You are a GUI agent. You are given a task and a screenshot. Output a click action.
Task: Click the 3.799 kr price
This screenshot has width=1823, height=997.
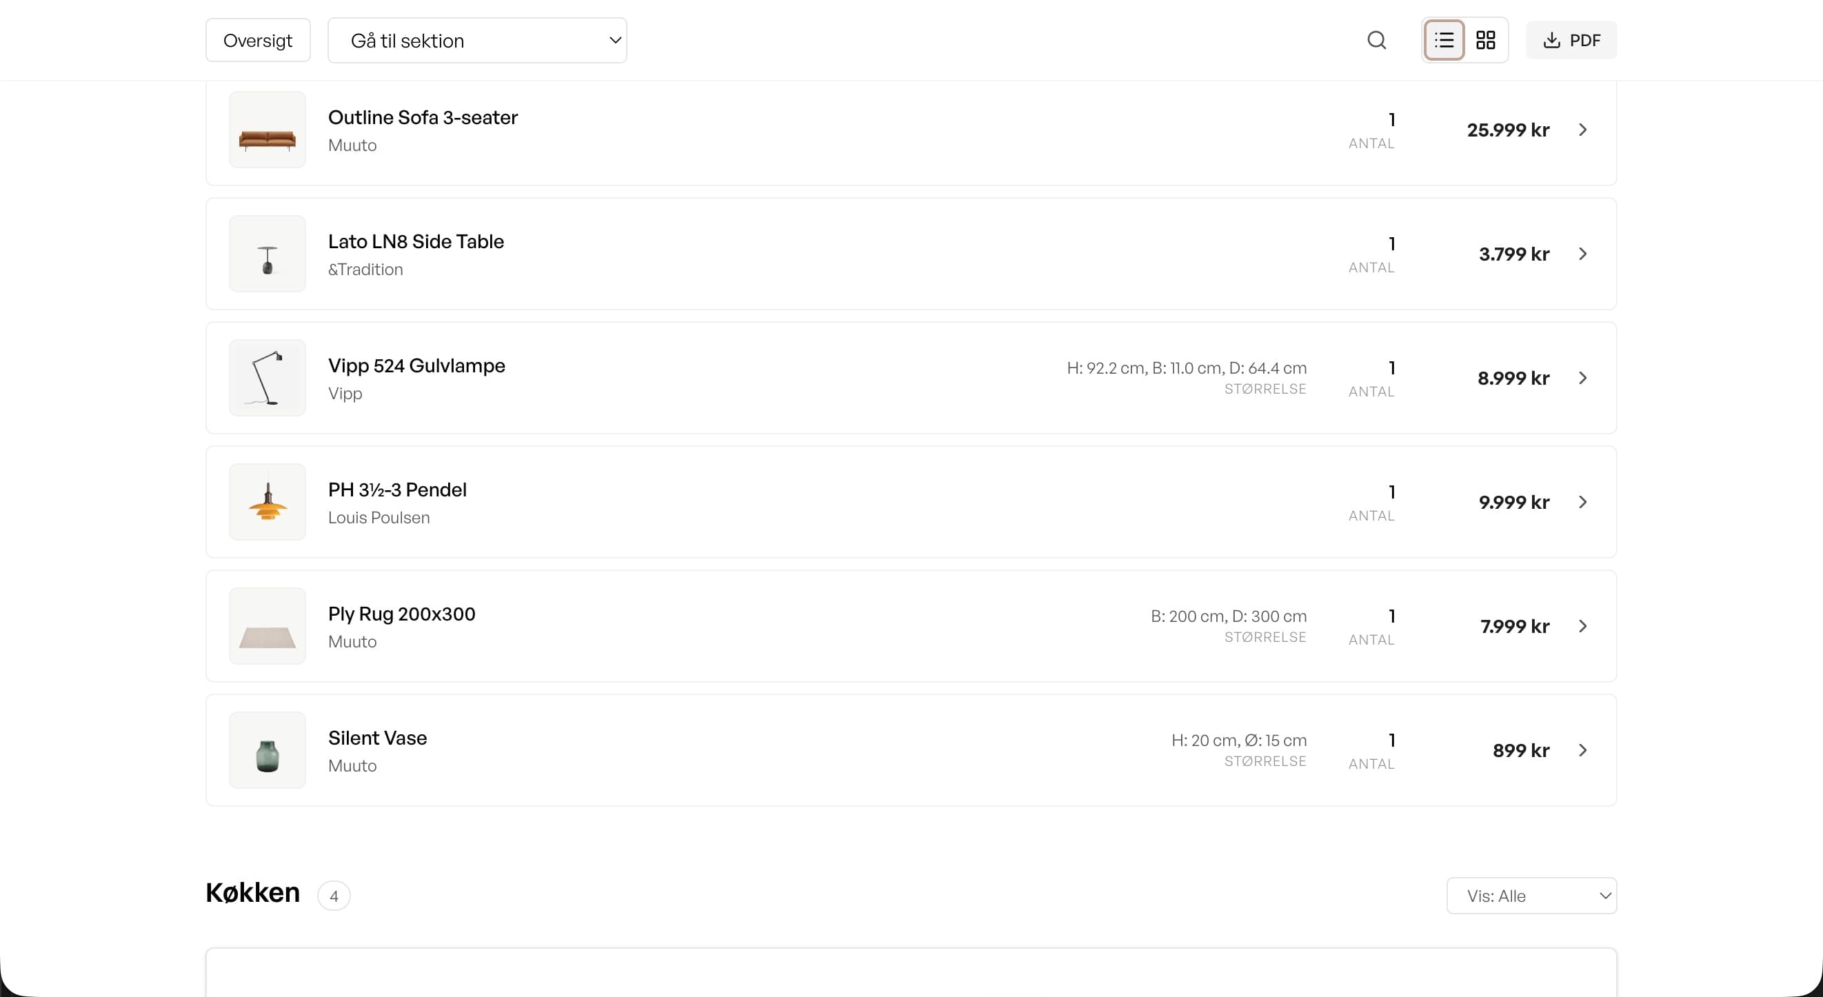tap(1514, 254)
